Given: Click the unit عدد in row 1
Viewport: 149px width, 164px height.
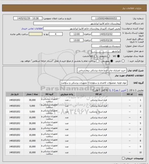Looking at the screenshot, I should click(67, 100).
